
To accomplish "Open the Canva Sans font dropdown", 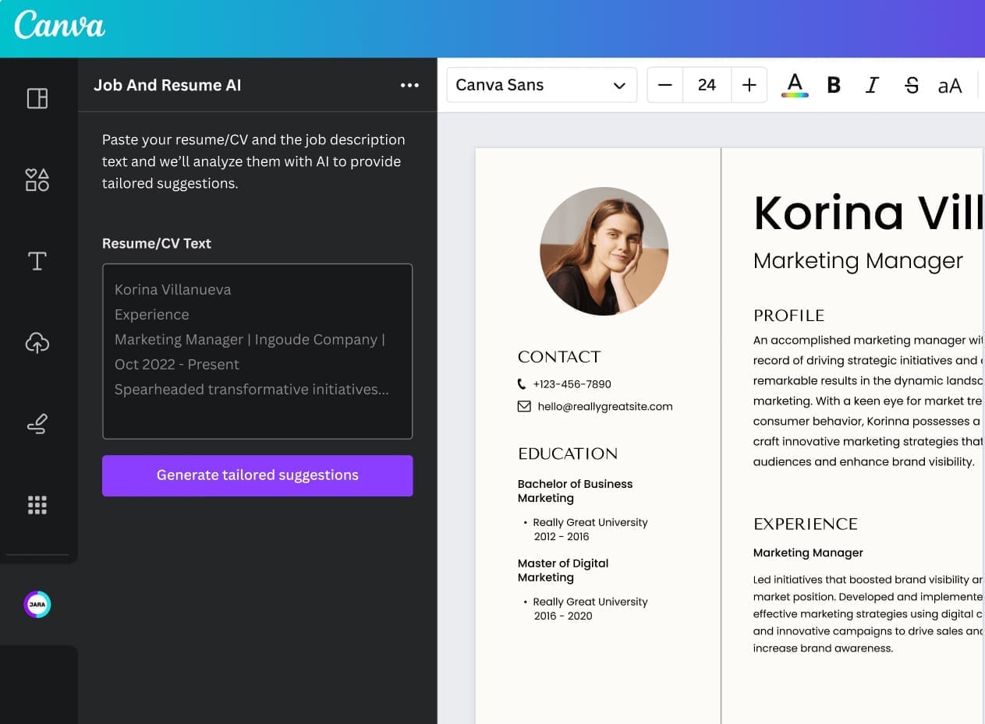I will (x=541, y=85).
